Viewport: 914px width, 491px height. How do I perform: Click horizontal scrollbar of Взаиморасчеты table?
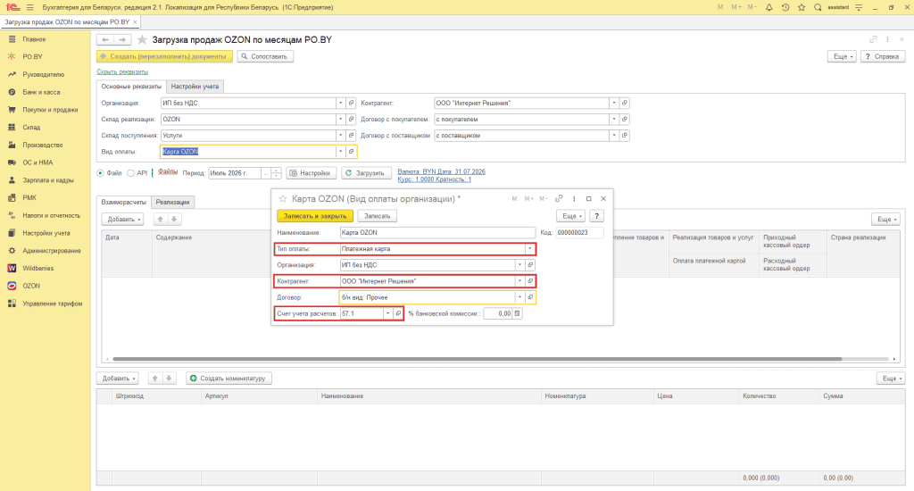[x=477, y=359]
